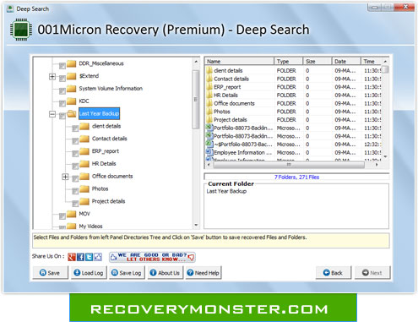Sort file list by Size column header

(317, 61)
